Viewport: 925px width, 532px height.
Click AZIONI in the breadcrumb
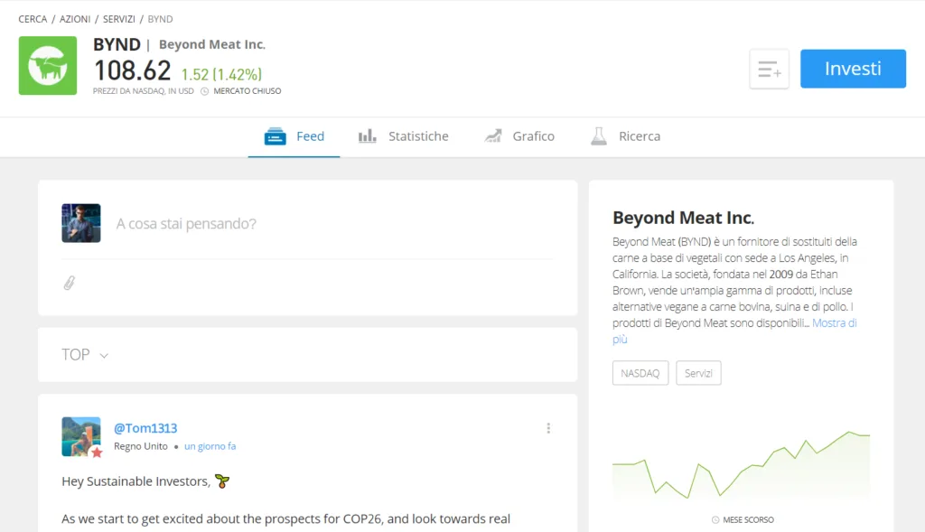tap(75, 19)
